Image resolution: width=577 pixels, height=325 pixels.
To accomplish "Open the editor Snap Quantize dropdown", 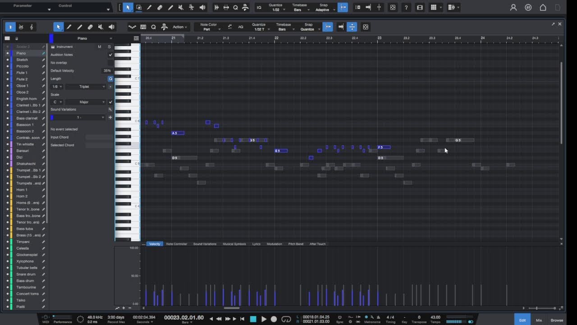I will [x=308, y=27].
